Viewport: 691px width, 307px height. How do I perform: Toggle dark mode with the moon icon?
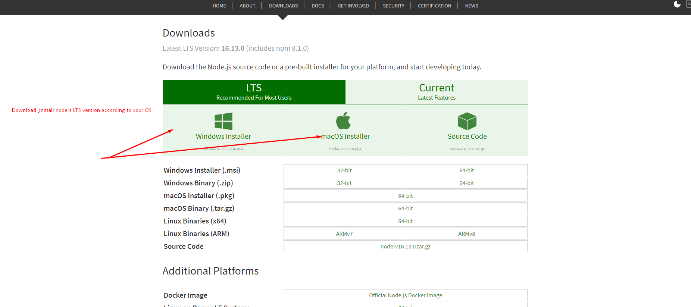click(677, 4)
